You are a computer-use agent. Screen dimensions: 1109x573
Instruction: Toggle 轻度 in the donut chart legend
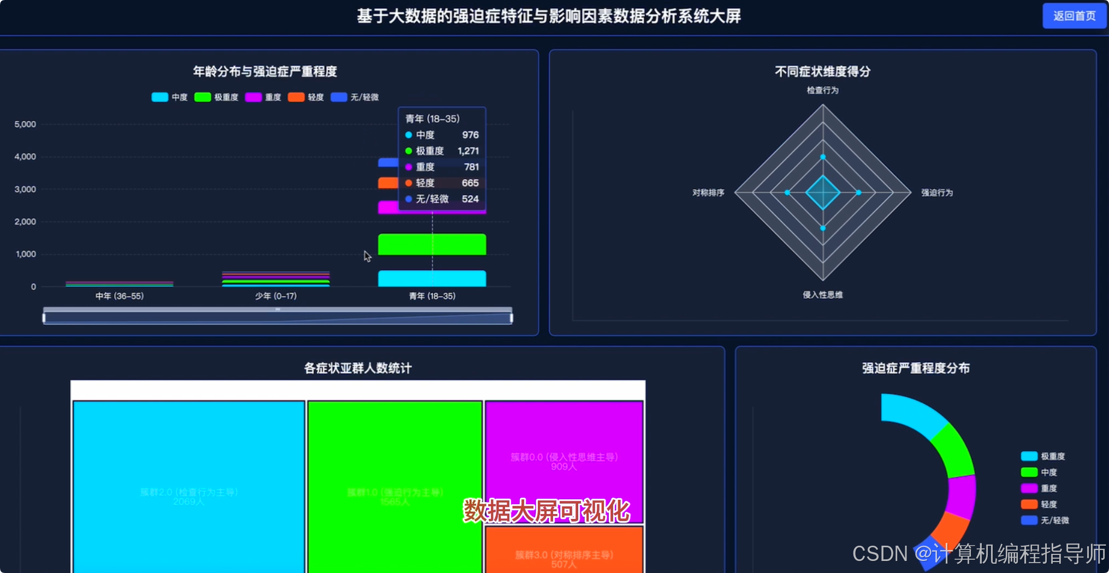point(1039,504)
